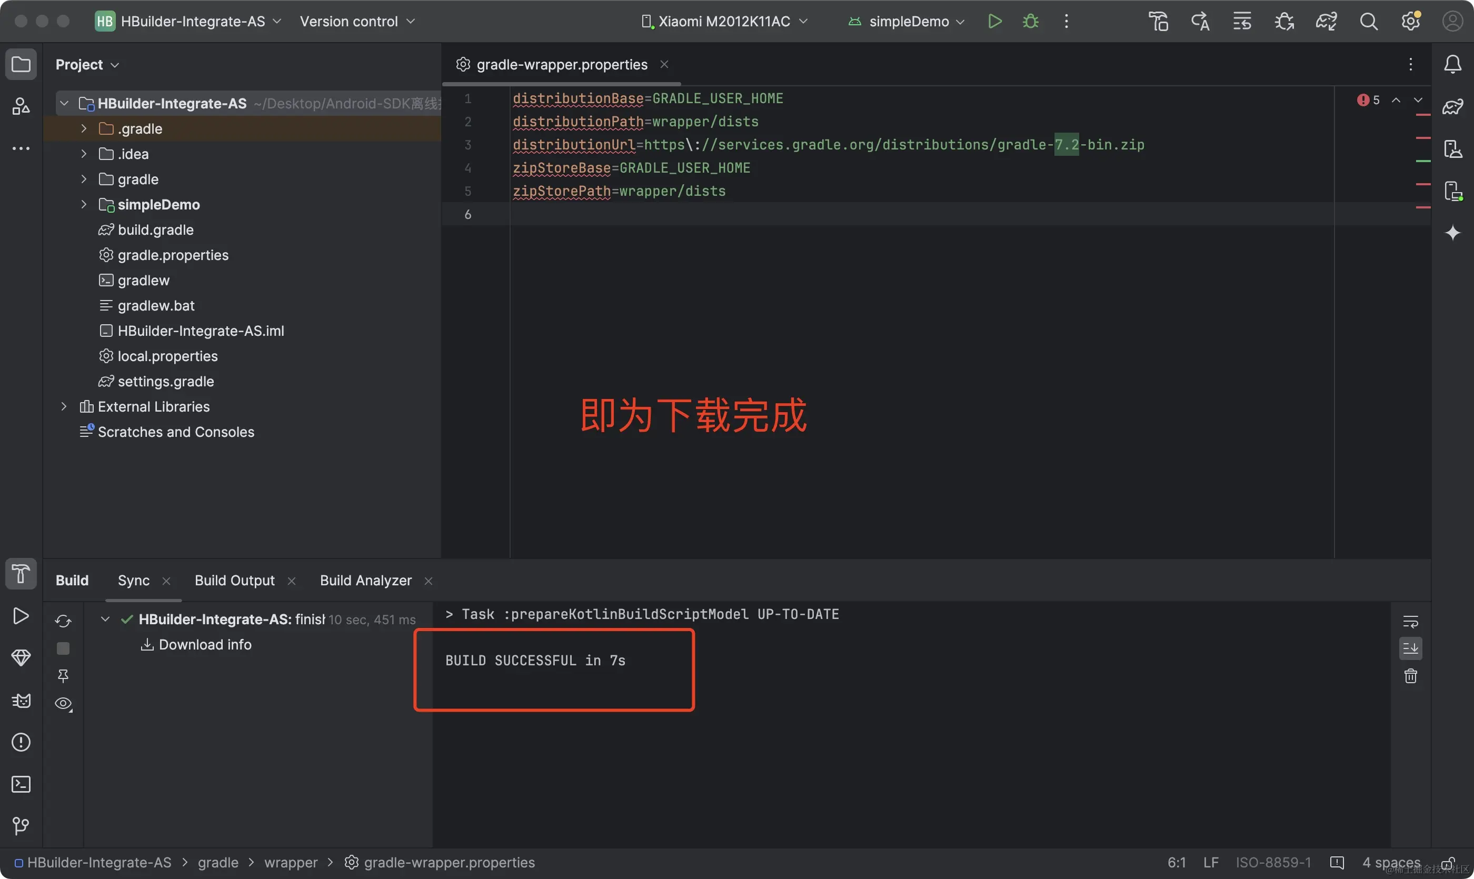Open the Logcat tool window from the left sidebar
The image size is (1474, 879).
point(21,701)
